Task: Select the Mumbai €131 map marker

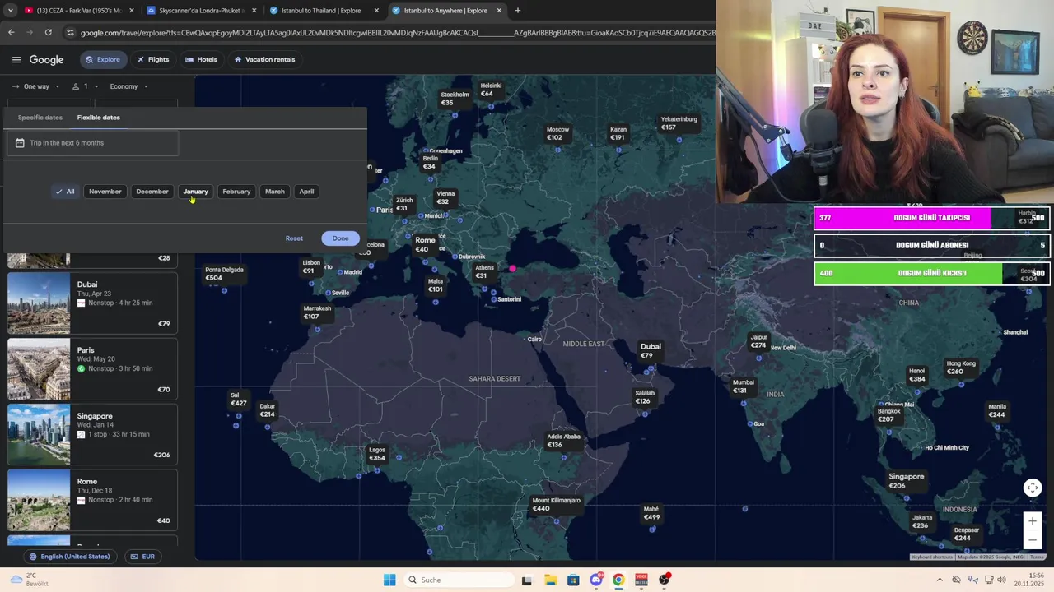Action: click(743, 386)
